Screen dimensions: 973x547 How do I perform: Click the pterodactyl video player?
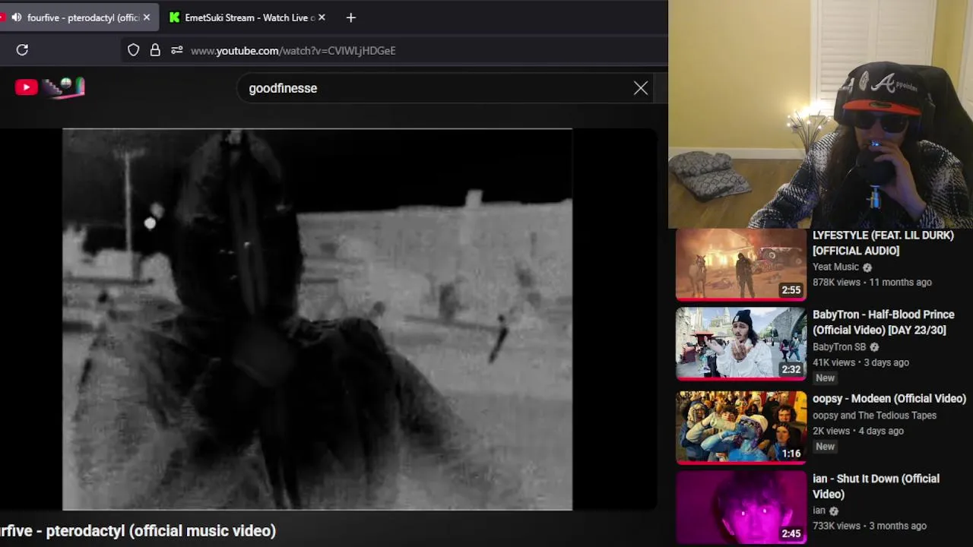[x=317, y=319]
